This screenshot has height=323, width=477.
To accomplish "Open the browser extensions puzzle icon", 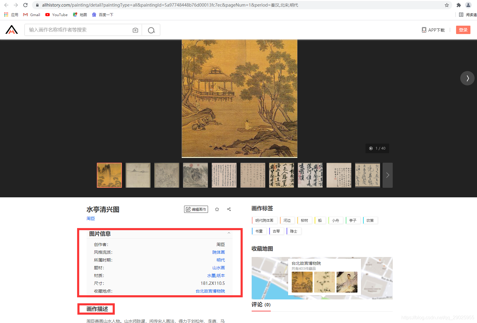I will pos(459,5).
